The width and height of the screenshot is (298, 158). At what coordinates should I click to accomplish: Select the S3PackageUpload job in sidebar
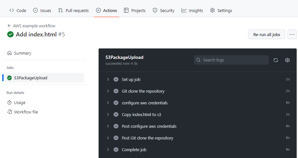click(45, 78)
